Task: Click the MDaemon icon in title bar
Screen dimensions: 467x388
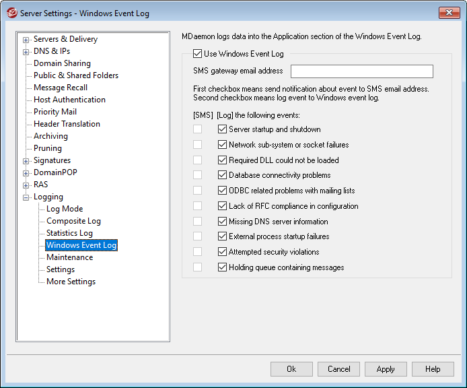Action: pyautogui.click(x=11, y=13)
